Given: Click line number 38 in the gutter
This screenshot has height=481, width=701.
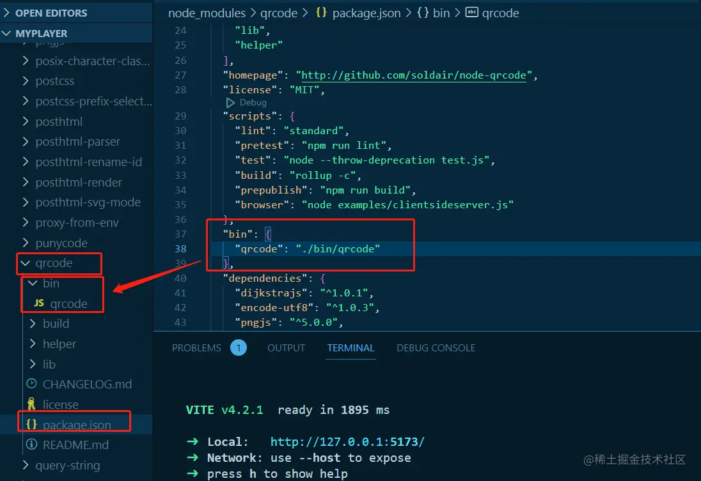Looking at the screenshot, I should pos(180,248).
